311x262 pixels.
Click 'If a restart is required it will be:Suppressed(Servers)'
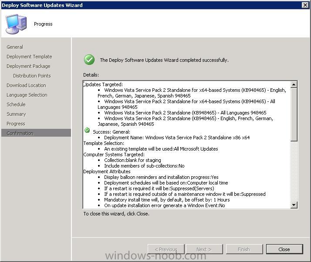[x=159, y=188]
